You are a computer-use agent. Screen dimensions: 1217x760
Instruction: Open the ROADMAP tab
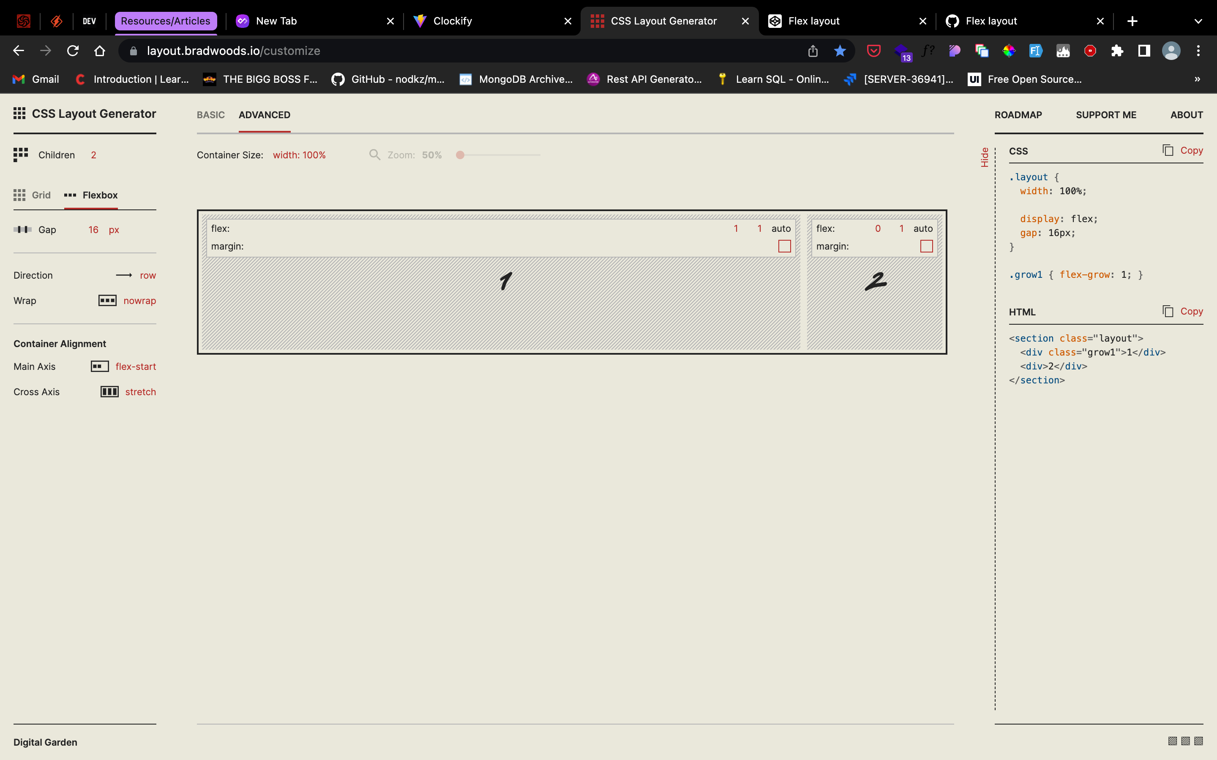[1018, 115]
